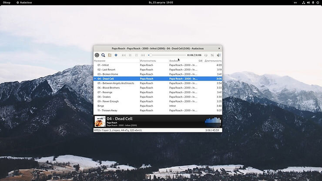
Task: Click the add files plus icon
Action: coord(116,55)
